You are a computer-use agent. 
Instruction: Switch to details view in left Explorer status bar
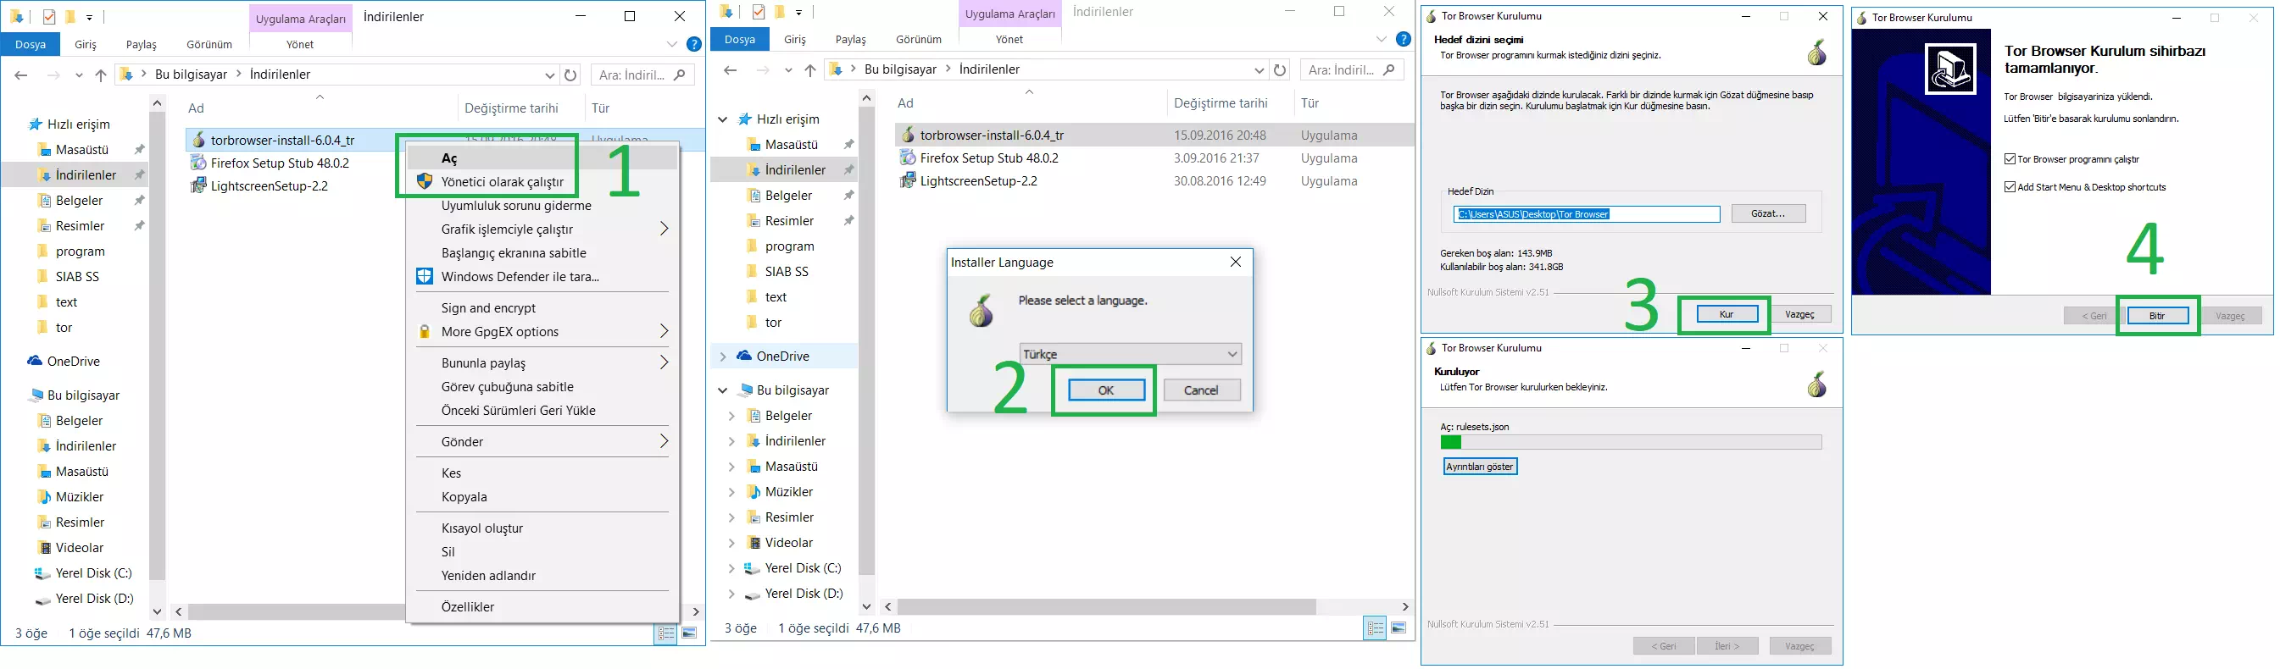(x=665, y=633)
